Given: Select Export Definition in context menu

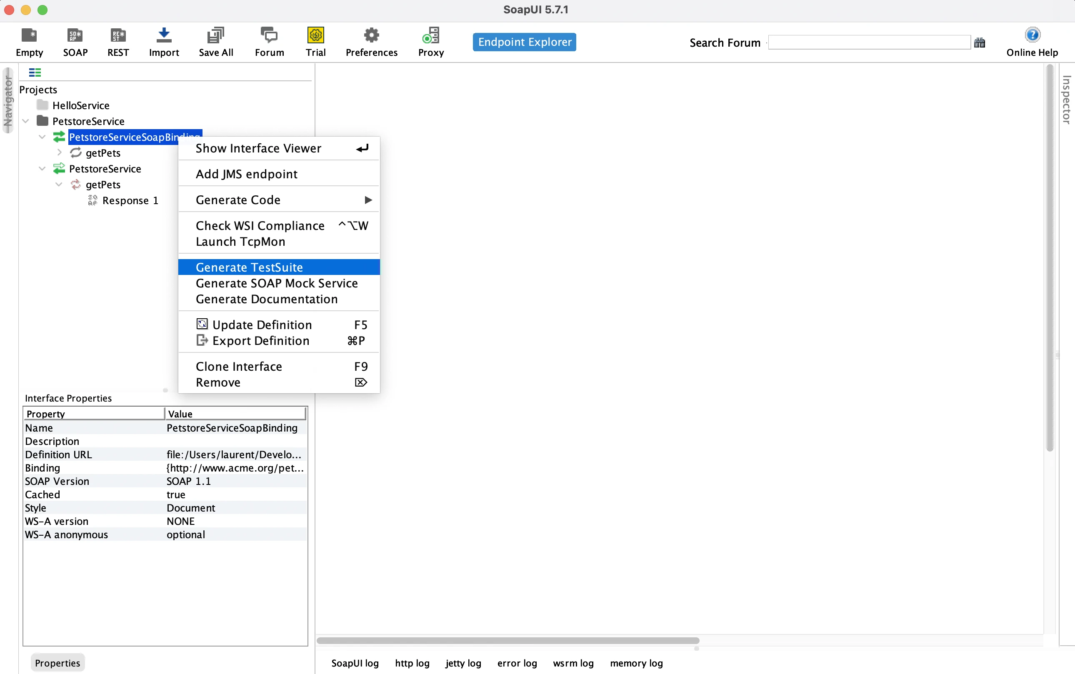Looking at the screenshot, I should tap(260, 341).
